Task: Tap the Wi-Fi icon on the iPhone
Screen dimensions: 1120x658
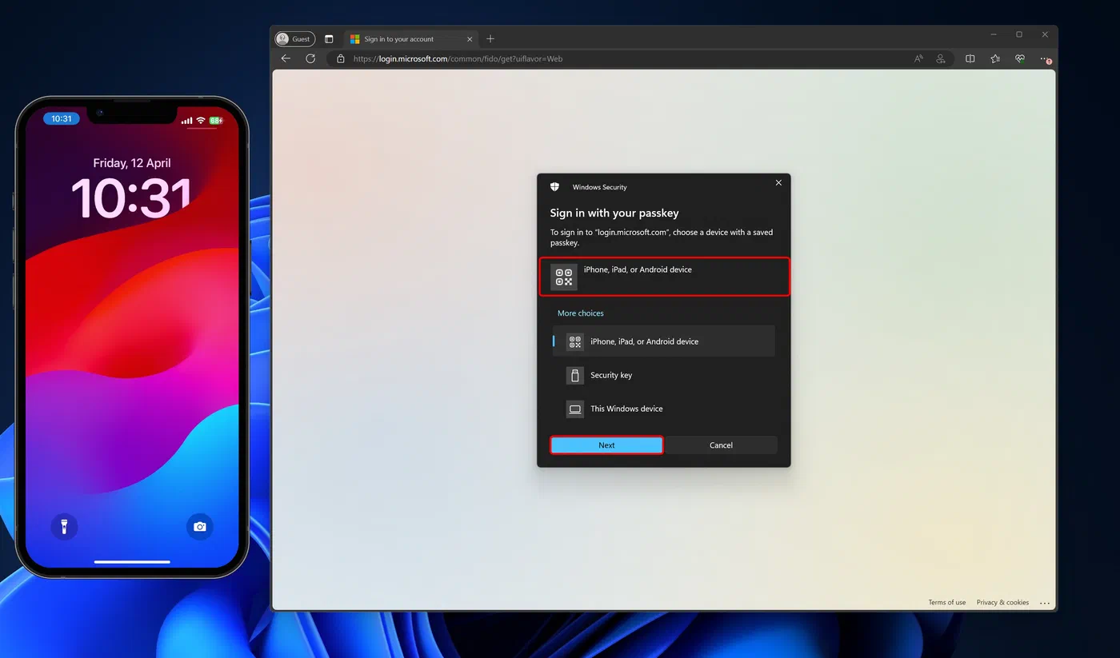Action: pyautogui.click(x=201, y=120)
